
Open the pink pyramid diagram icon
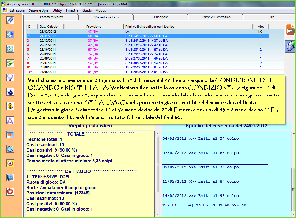coord(10,120)
